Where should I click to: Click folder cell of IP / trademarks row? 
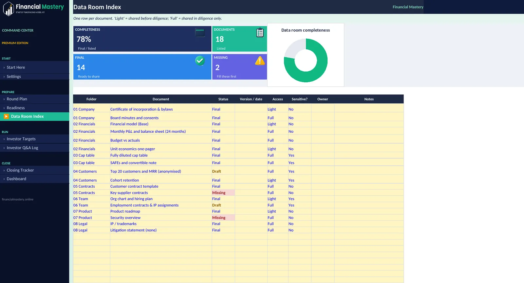pos(91,224)
